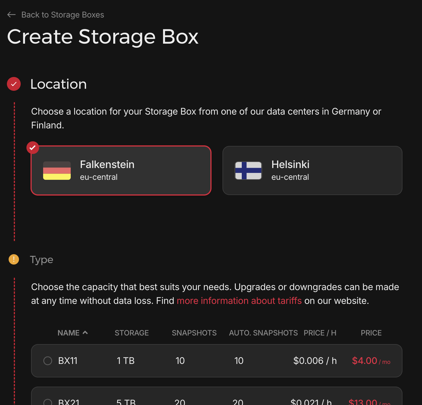Click the Finnish flag on the Helsinki card

pyautogui.click(x=248, y=170)
